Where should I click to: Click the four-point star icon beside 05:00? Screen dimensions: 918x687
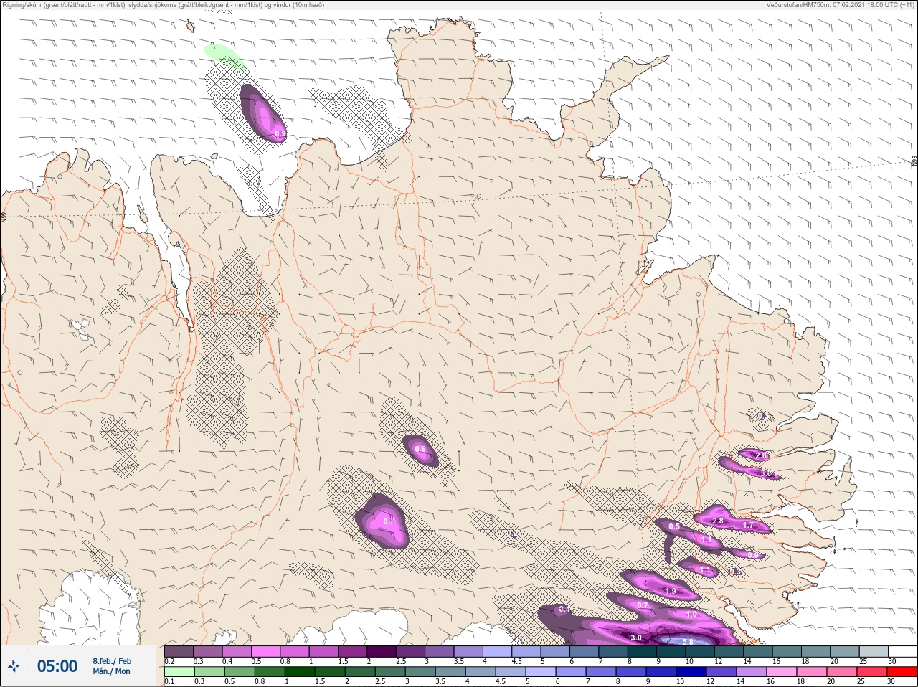coord(14,667)
